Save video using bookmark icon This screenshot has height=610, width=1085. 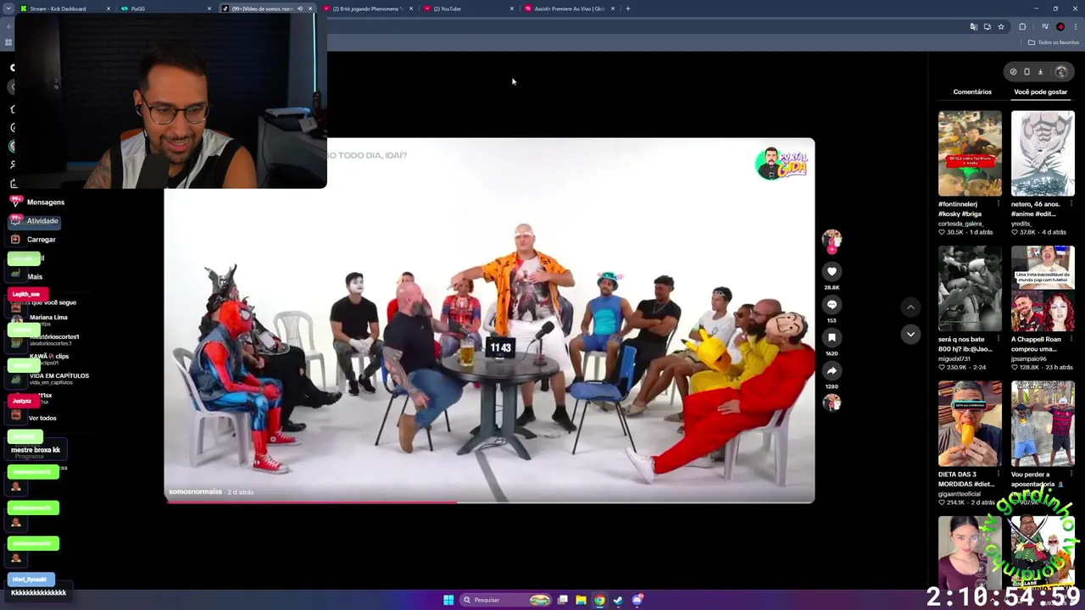pyautogui.click(x=832, y=337)
